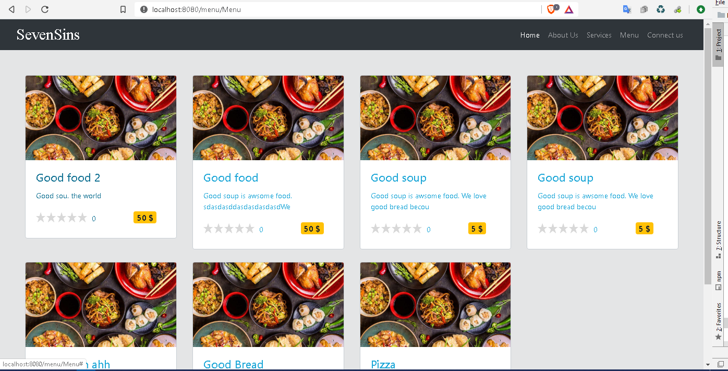Viewport: 728px width, 371px height.
Task: Click the chain link extension icon
Action: click(x=677, y=9)
